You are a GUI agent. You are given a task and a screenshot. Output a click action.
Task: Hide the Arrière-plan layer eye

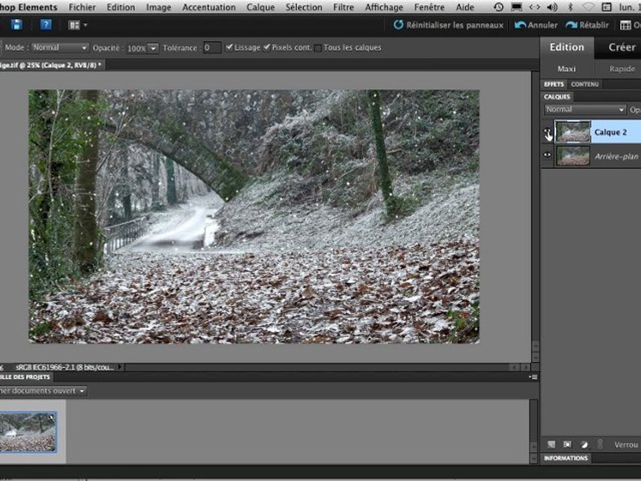click(x=547, y=155)
